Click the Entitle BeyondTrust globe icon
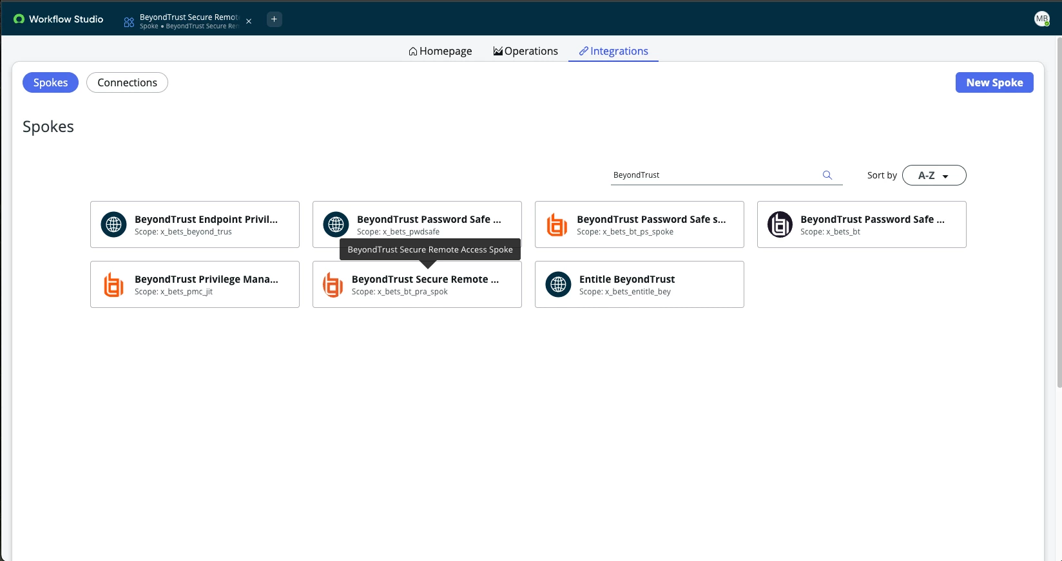Screen dimensions: 1062x561 point(559,285)
